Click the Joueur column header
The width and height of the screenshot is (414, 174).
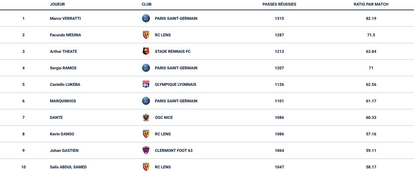(x=57, y=4)
